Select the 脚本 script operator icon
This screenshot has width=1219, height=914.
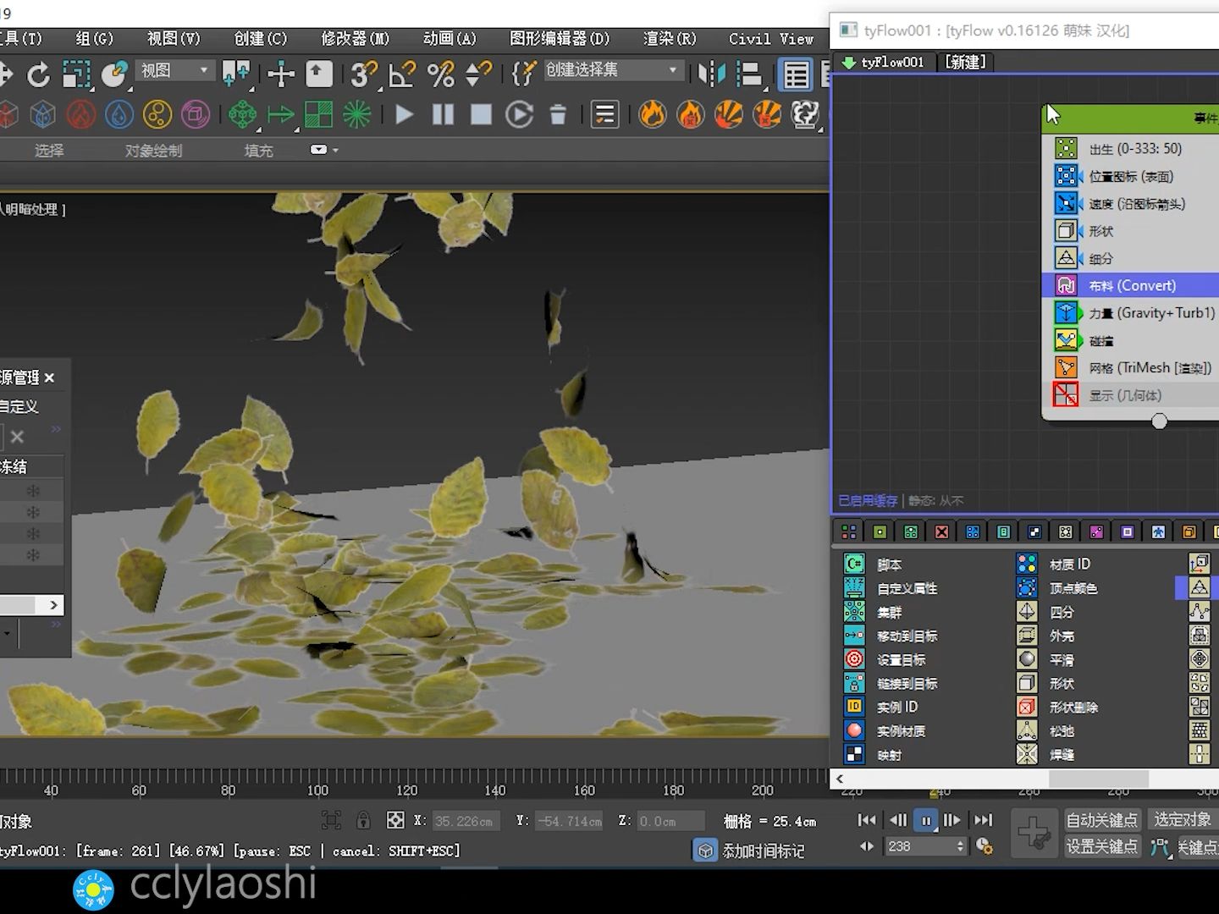854,564
